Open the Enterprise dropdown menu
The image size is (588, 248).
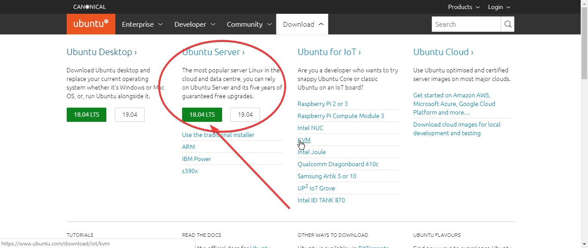(x=142, y=24)
